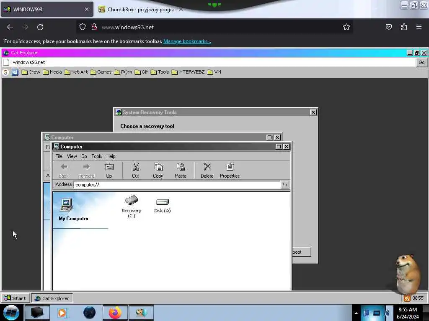This screenshot has height=321, width=429.
Task: Close the System Recovery Tools window
Action: point(313,112)
